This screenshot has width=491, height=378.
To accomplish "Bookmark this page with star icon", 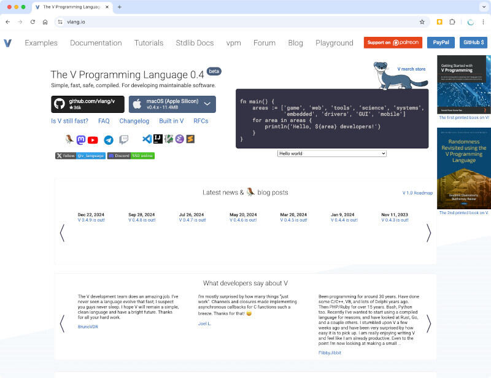I will pyautogui.click(x=422, y=21).
